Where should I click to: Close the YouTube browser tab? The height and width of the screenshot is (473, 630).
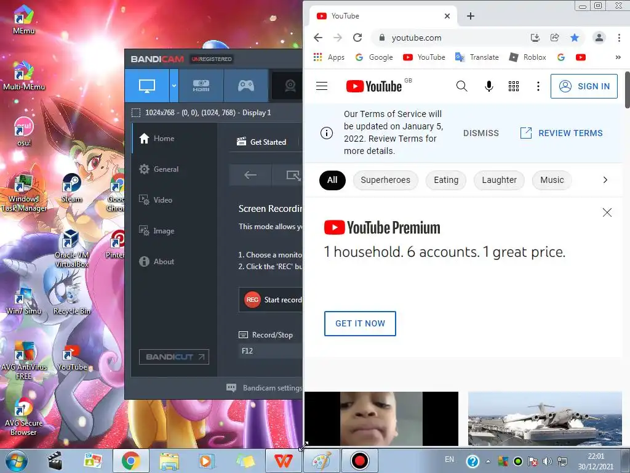[x=447, y=16]
